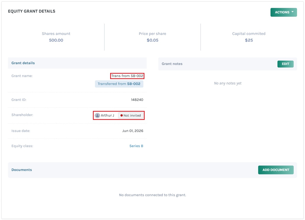Image resolution: width=305 pixels, height=220 pixels.
Task: Select the Arthur J shareholder name
Action: coord(108,115)
